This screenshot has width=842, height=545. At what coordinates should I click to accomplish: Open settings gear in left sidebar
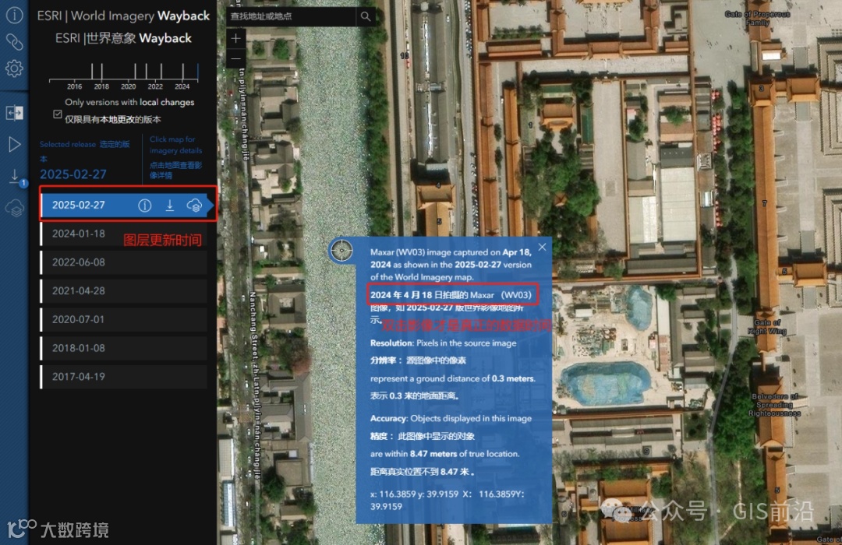15,69
